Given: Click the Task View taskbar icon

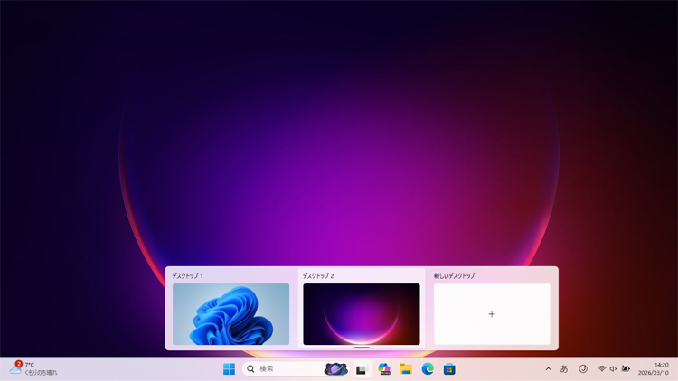Looking at the screenshot, I should tap(361, 368).
